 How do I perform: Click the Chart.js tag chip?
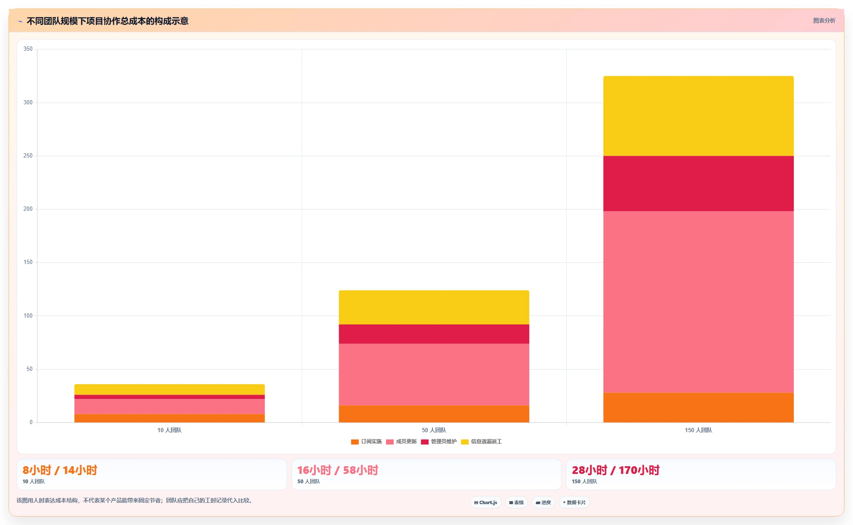coord(486,502)
